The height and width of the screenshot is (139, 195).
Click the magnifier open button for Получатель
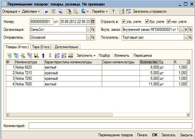click(190, 37)
